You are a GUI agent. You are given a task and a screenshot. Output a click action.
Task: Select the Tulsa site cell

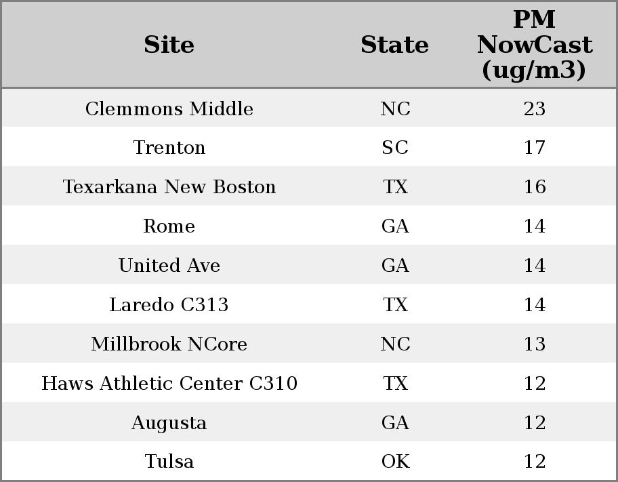[x=169, y=461]
